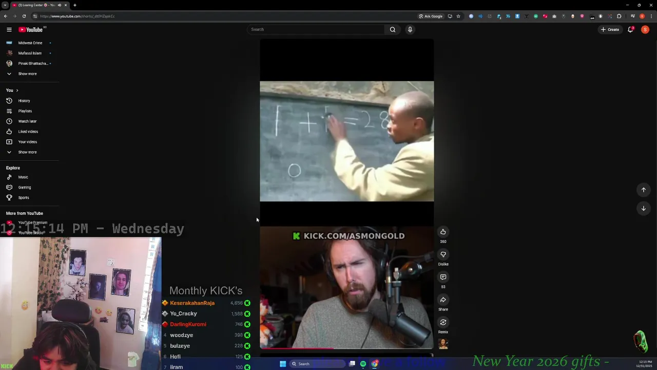Open the Short's comments

point(443,277)
